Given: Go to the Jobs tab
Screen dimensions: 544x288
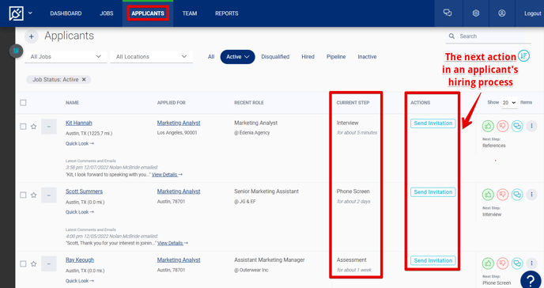Looking at the screenshot, I should (x=107, y=13).
